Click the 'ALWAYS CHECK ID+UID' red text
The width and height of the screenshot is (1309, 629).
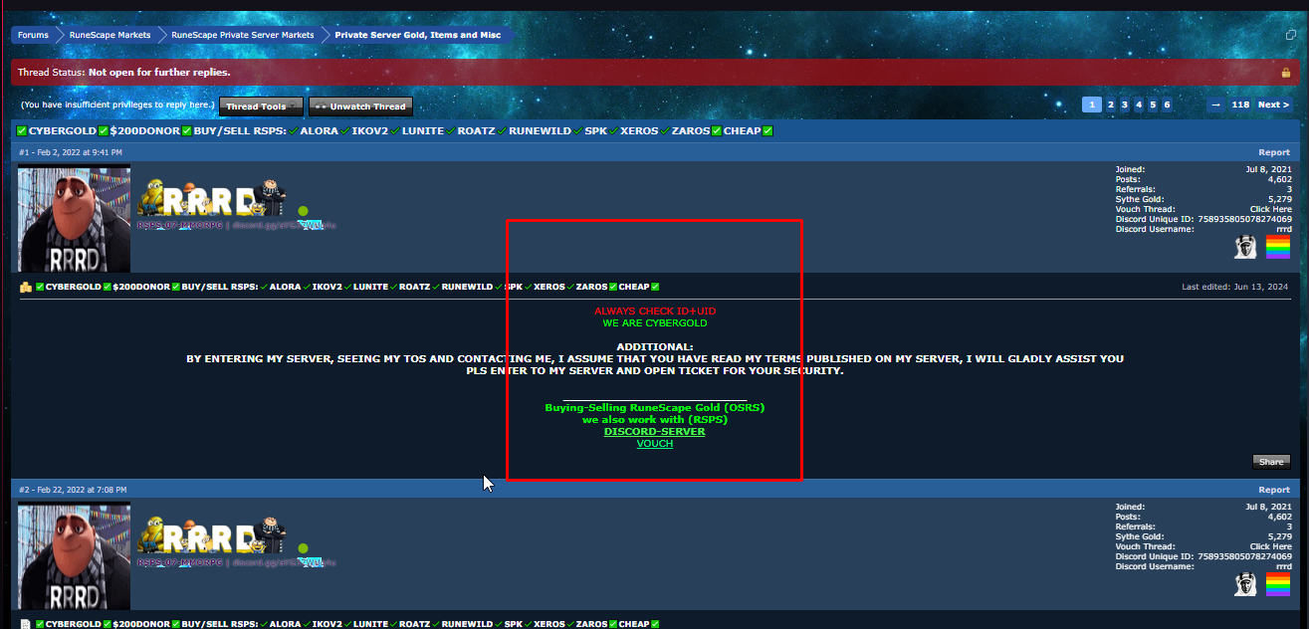pyautogui.click(x=655, y=312)
